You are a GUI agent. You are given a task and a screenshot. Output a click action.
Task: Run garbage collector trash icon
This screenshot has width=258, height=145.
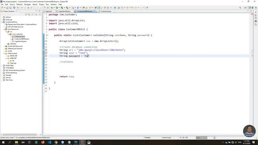(214, 138)
